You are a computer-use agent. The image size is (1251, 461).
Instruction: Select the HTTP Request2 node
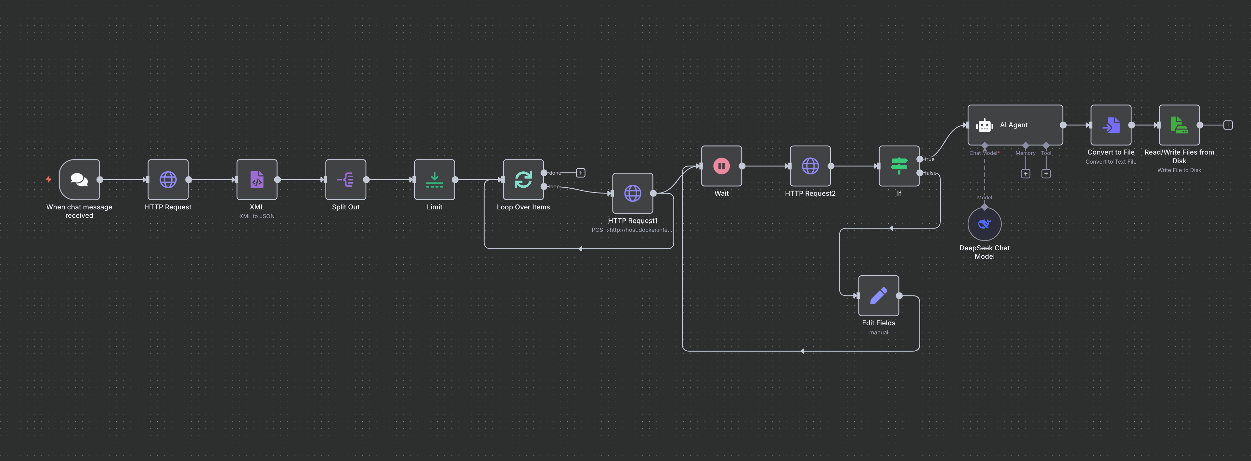point(810,166)
